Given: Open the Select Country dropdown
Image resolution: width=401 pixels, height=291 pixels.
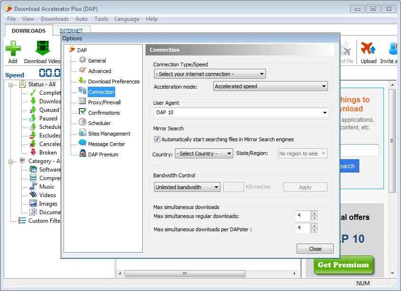Looking at the screenshot, I should 204,154.
